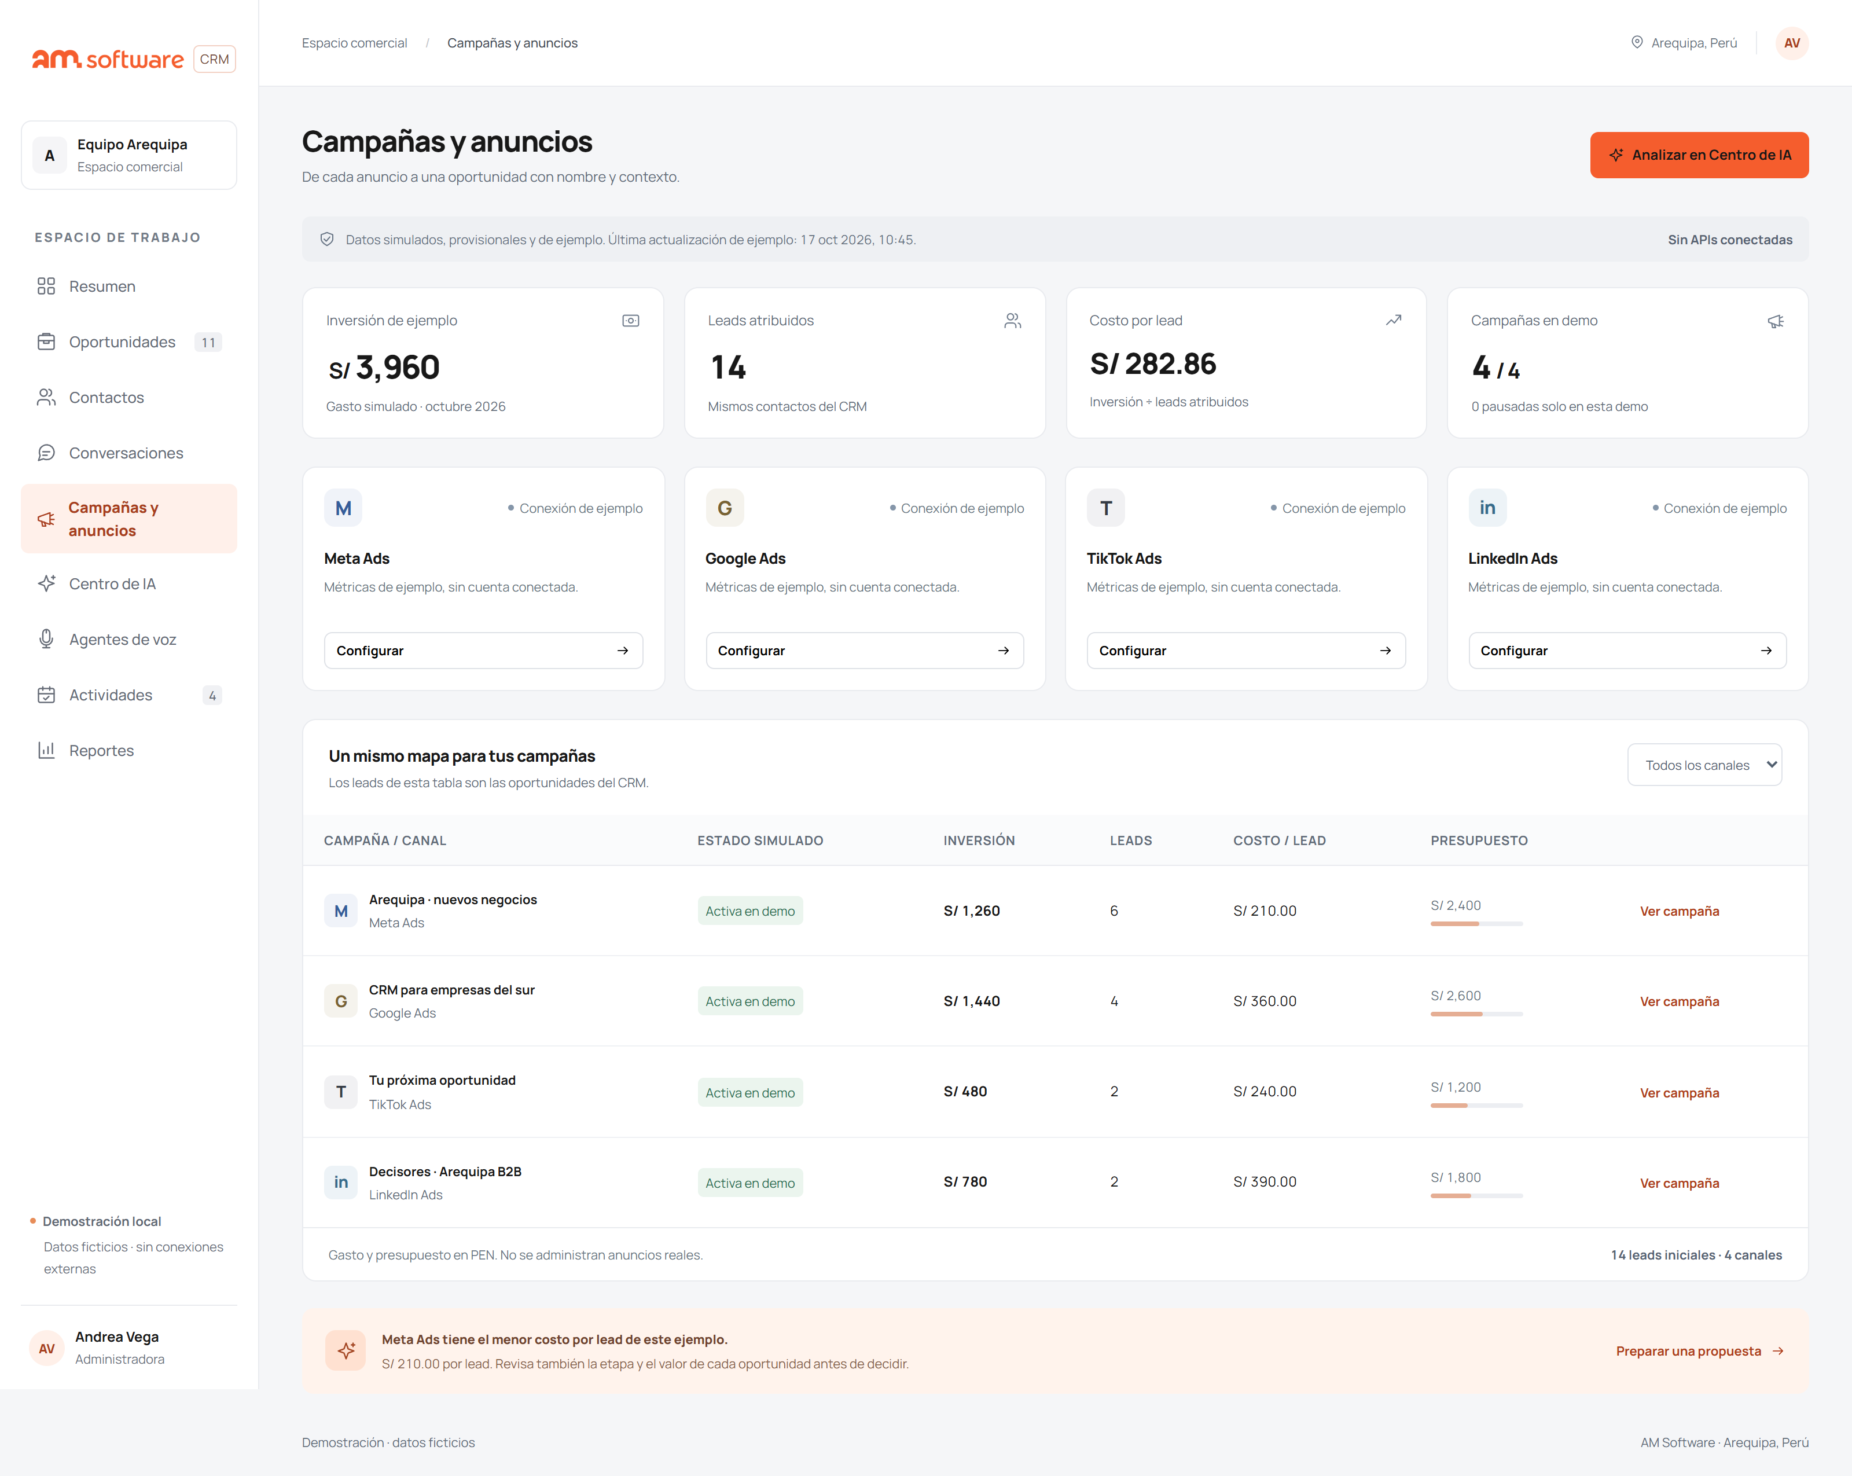The width and height of the screenshot is (1852, 1476).
Task: Click the LinkedIn Ads in badge on its card
Action: [1487, 508]
